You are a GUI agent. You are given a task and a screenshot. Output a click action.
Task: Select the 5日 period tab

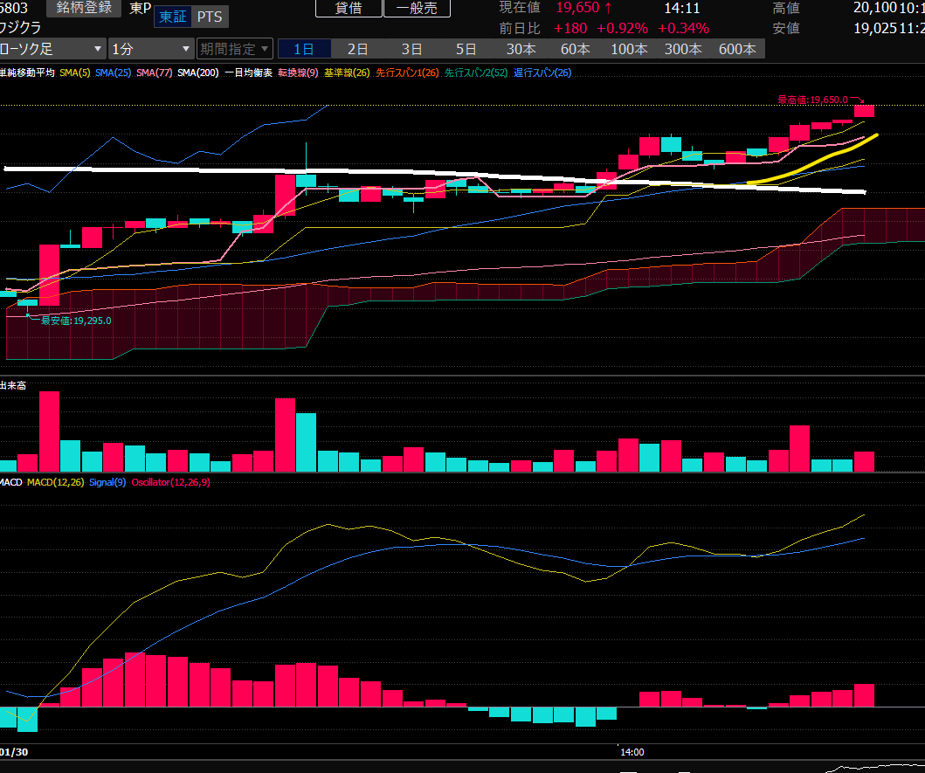tap(466, 49)
